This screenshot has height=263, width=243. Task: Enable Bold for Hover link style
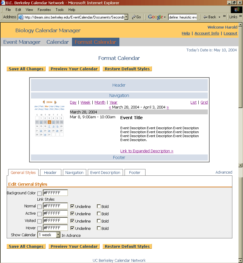point(99,228)
